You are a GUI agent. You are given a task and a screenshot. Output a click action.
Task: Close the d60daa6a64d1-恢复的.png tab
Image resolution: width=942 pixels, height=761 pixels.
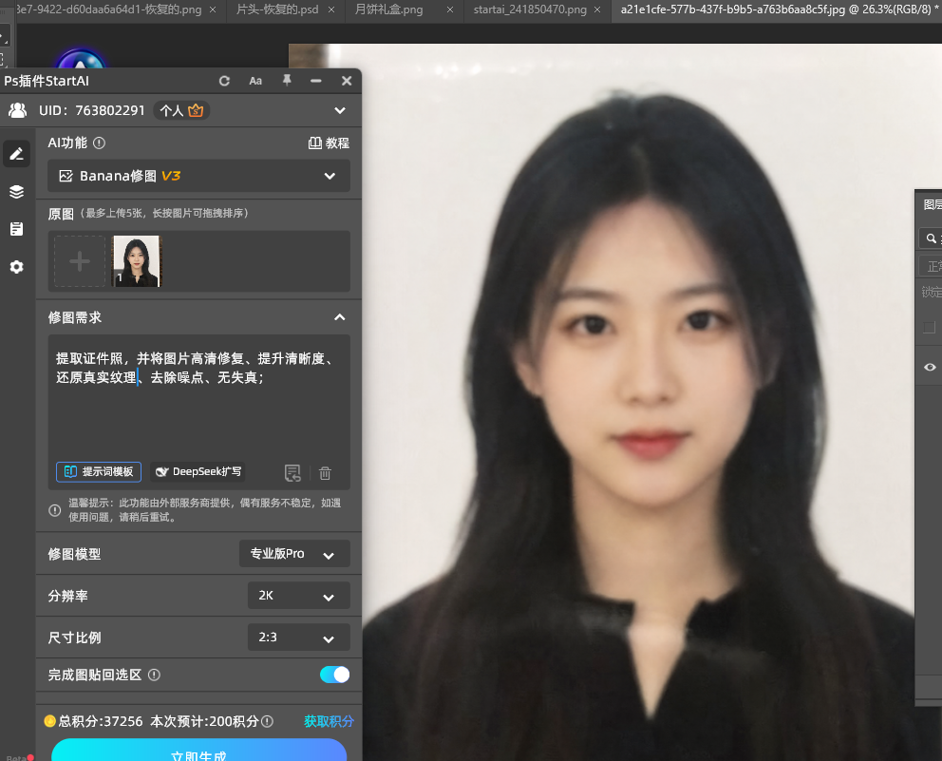click(x=213, y=10)
